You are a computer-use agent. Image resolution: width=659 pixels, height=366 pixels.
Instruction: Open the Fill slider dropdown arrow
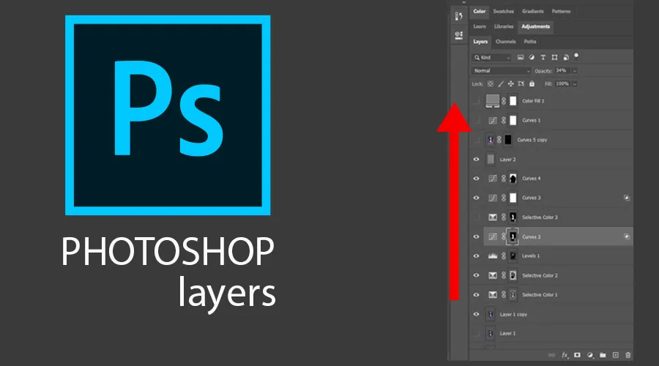[x=575, y=84]
